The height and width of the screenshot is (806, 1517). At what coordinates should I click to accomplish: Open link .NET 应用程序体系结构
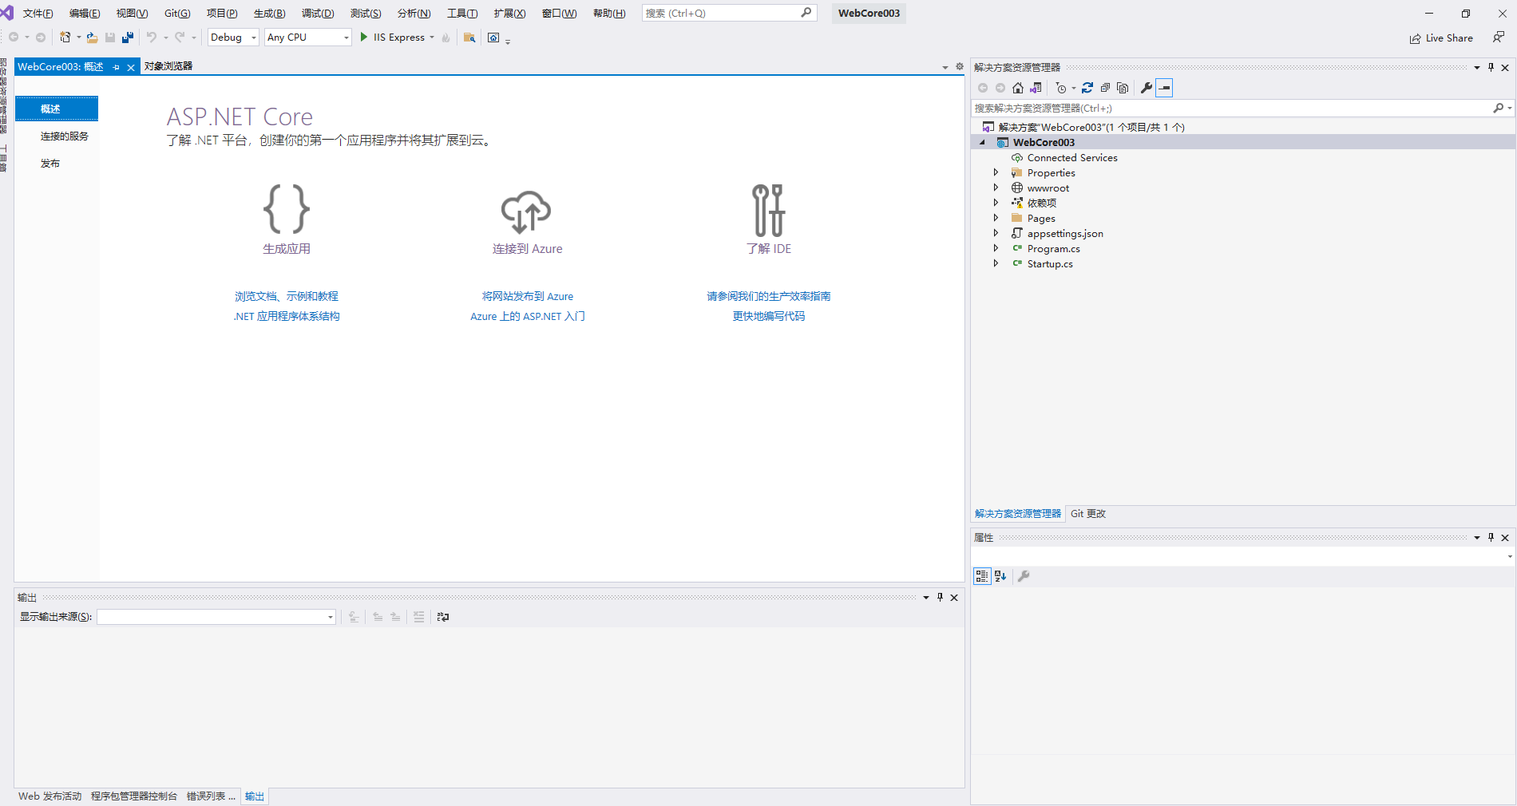(287, 316)
